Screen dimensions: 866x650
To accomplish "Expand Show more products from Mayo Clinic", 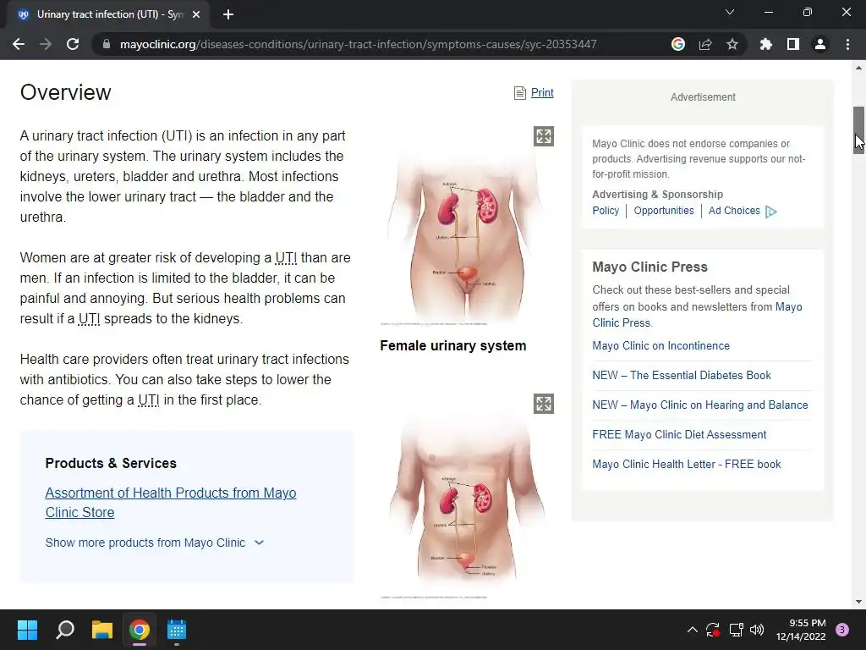I will (x=155, y=543).
